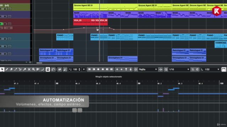Open the quantize panel e button
The height and width of the screenshot is (127, 227).
coord(197,69)
